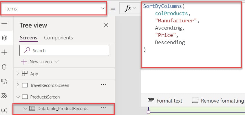245x115 pixels.
Task: Click "Price" string in formula
Action: [165, 35]
